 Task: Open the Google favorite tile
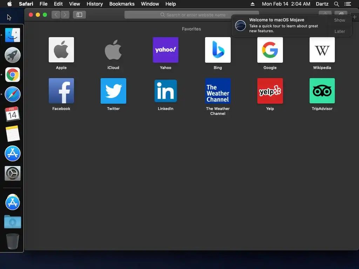(270, 50)
